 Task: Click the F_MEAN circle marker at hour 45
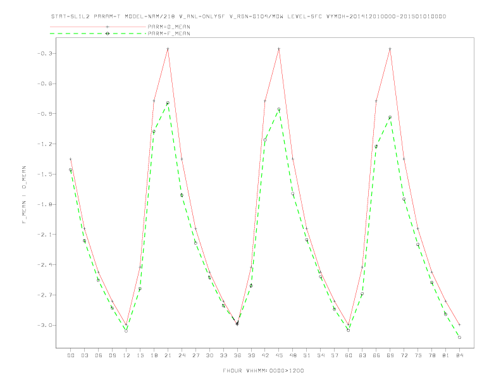(x=279, y=109)
